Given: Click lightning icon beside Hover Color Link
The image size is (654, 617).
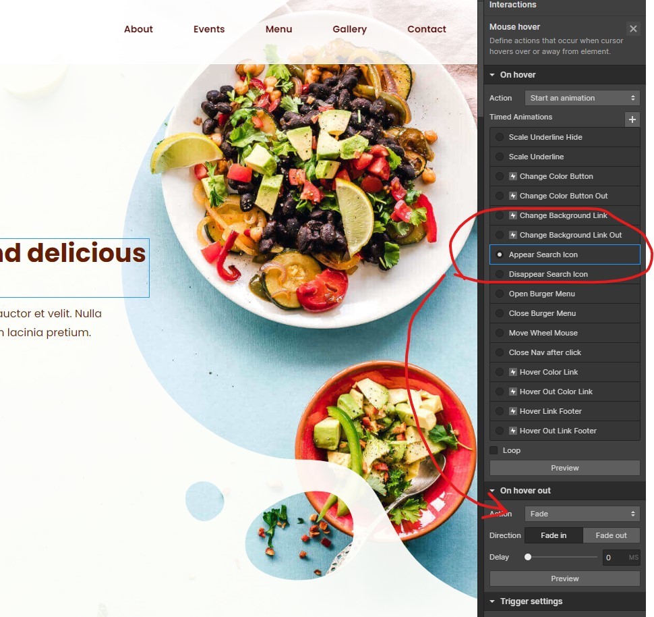Looking at the screenshot, I should [513, 372].
